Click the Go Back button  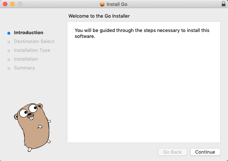point(172,152)
